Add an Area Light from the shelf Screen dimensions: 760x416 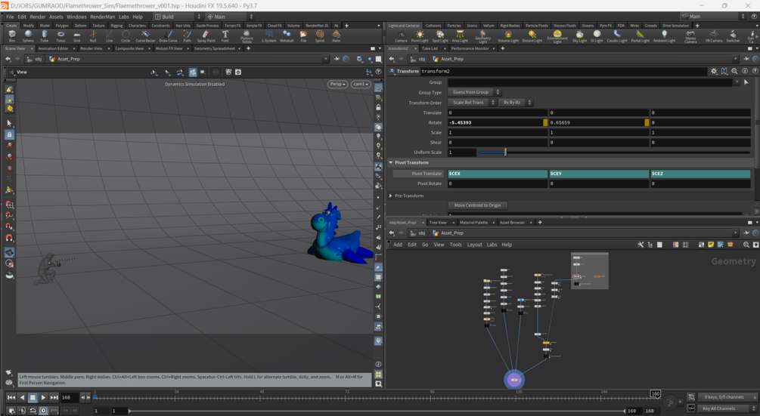tap(460, 36)
